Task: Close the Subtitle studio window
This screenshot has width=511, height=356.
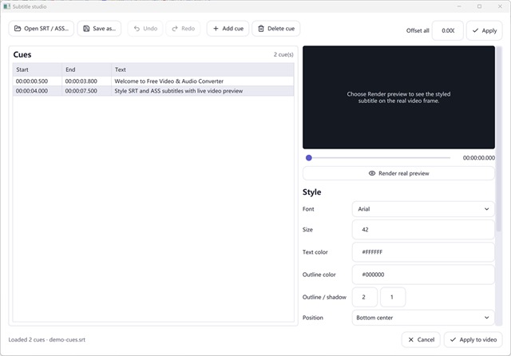Action: pos(500,6)
